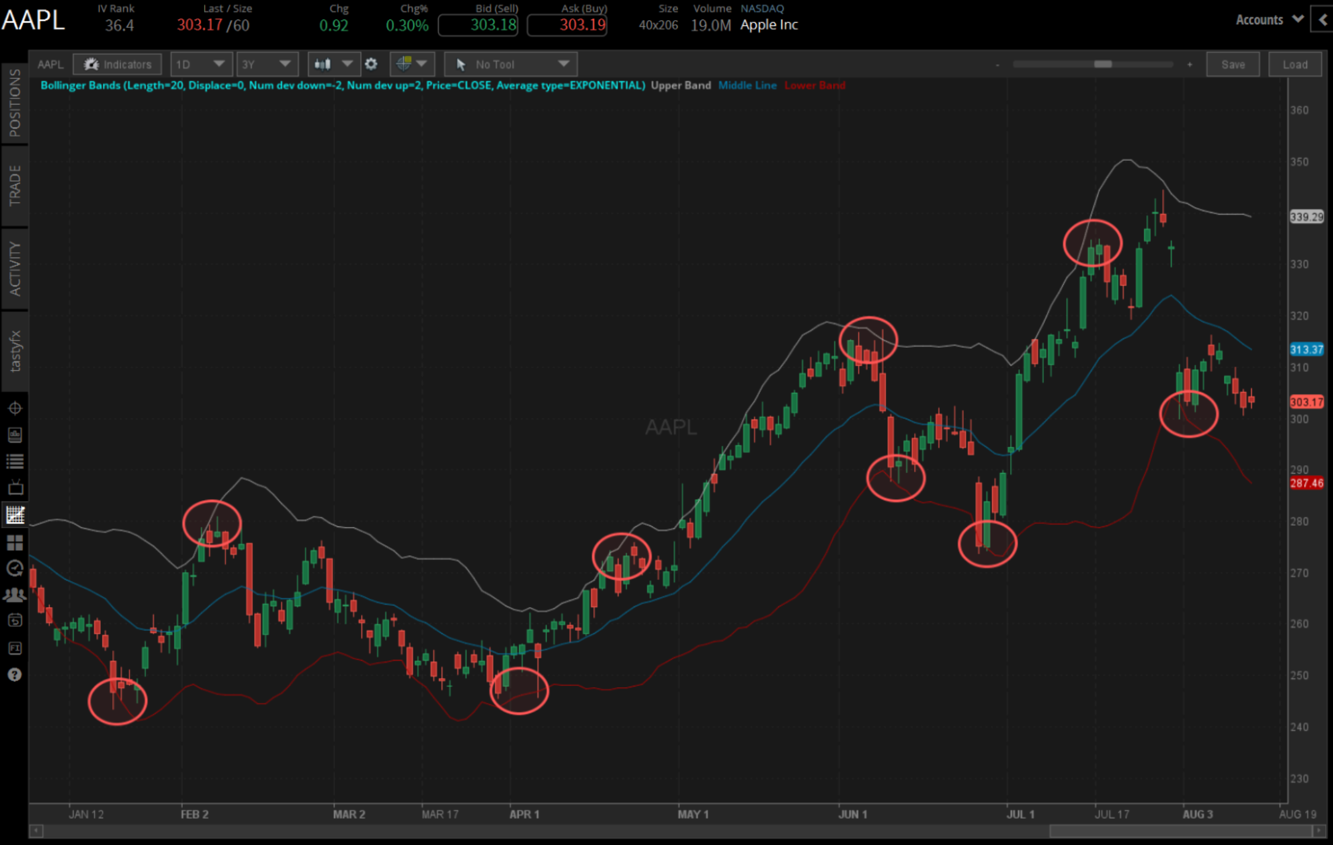Click the calendar return-arrow sidebar icon

[x=15, y=621]
